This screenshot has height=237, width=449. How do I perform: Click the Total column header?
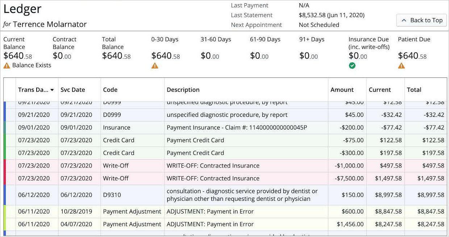pos(414,90)
